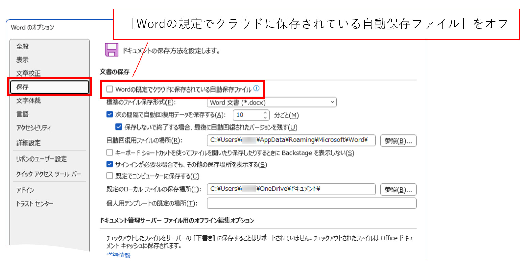Open the 詳細設定 category
This screenshot has height=269, width=523.
pos(29,143)
